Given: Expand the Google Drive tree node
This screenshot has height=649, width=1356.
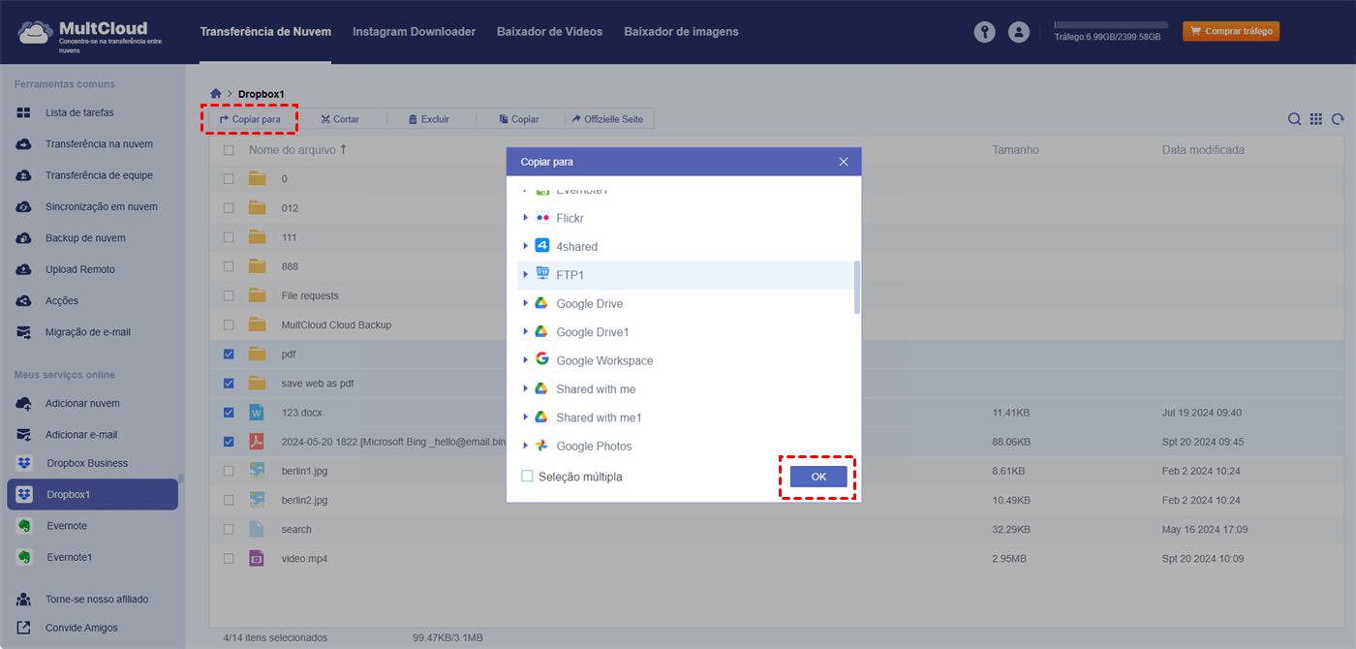Looking at the screenshot, I should pos(526,303).
